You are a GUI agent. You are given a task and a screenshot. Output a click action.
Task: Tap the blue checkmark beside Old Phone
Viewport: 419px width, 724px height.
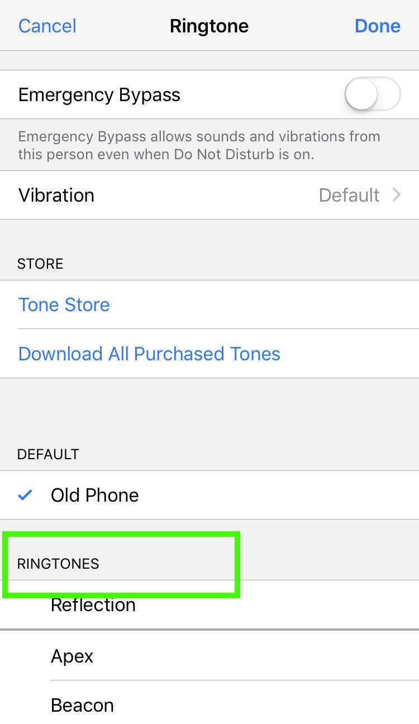pyautogui.click(x=23, y=494)
